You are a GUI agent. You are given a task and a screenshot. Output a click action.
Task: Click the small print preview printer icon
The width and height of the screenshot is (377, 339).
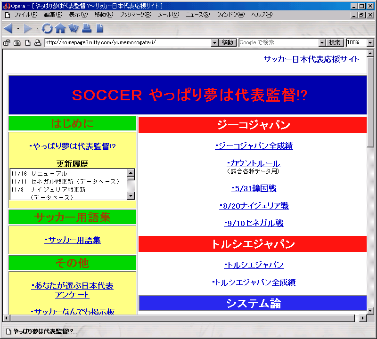(38, 43)
